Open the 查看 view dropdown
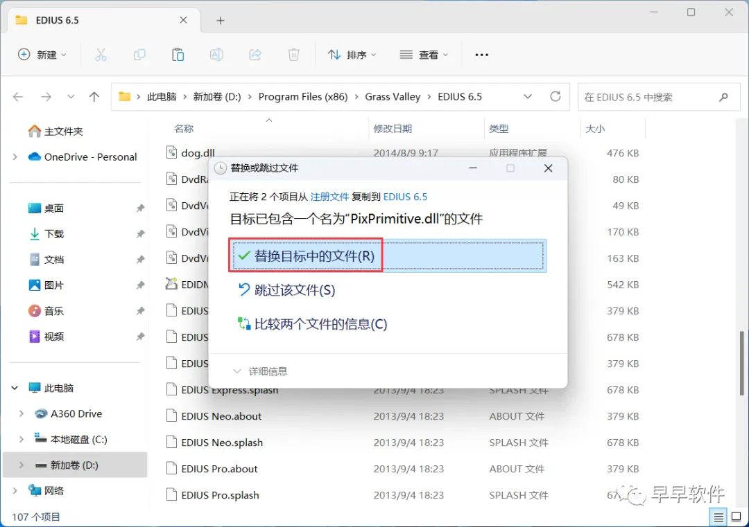Viewport: 749px width, 527px height. pyautogui.click(x=424, y=55)
